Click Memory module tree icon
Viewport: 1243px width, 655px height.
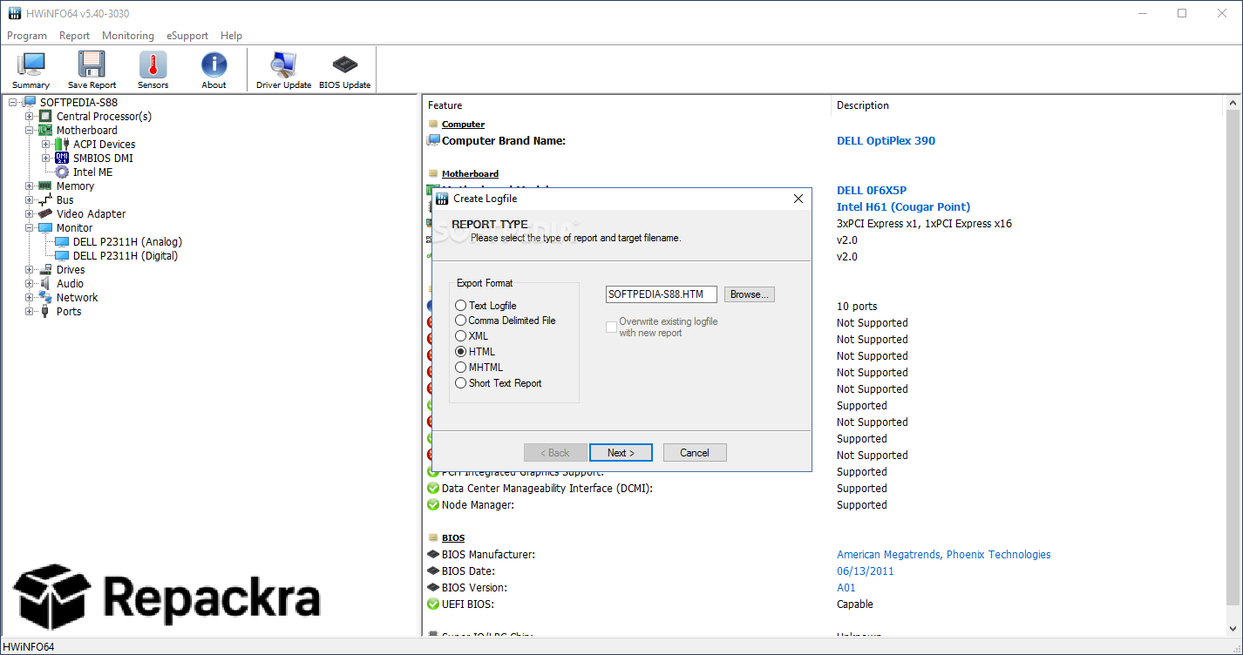point(45,186)
